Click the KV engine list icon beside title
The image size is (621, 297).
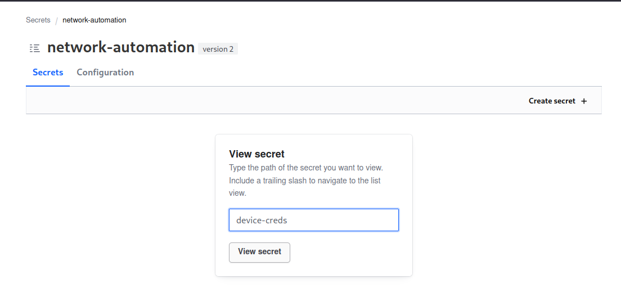click(35, 48)
